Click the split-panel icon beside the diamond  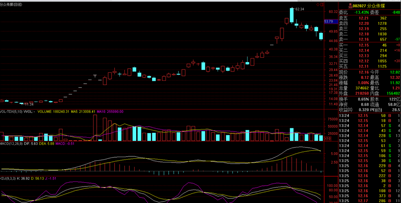322,4
